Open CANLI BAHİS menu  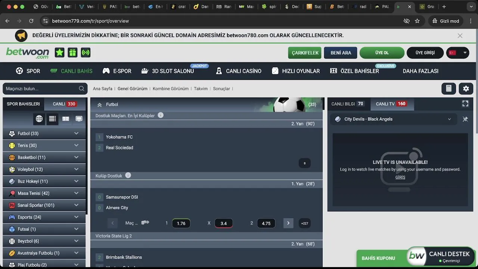(x=71, y=71)
